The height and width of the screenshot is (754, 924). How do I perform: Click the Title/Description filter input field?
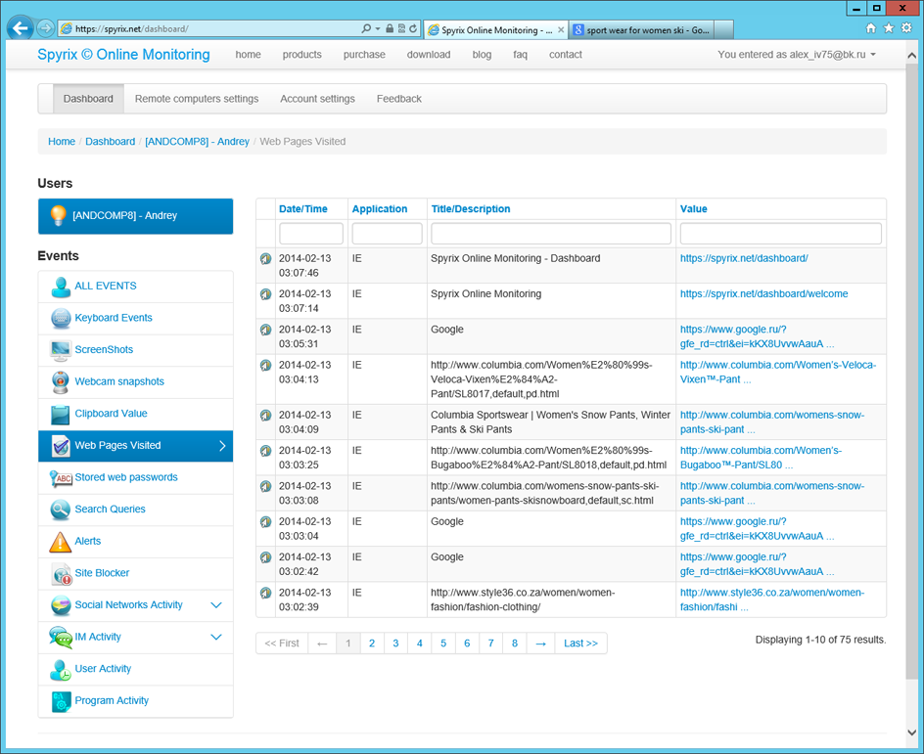[551, 234]
